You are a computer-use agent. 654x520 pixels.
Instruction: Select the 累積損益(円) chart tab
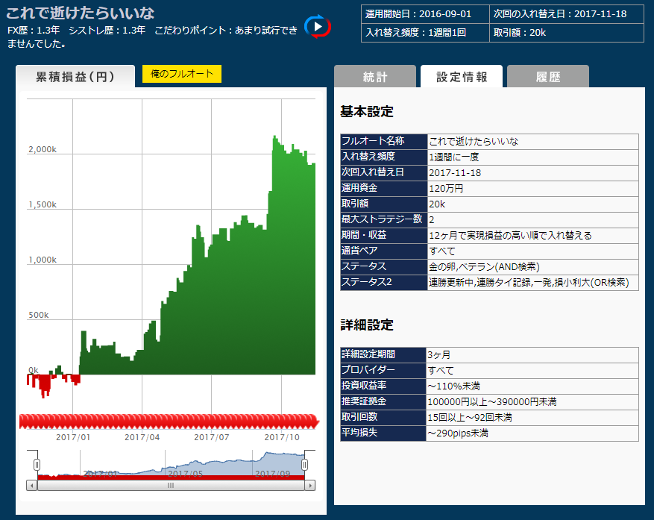click(75, 77)
